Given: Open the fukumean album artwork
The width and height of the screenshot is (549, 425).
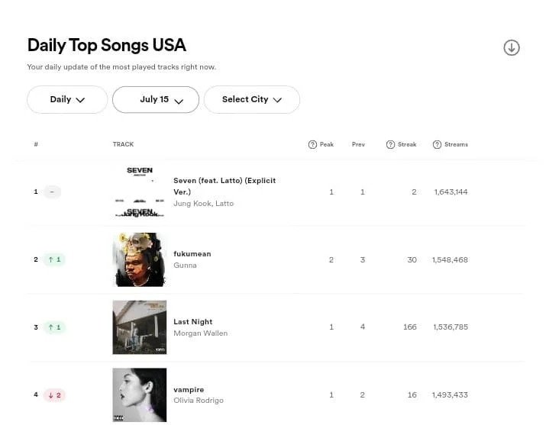Looking at the screenshot, I should (x=140, y=259).
